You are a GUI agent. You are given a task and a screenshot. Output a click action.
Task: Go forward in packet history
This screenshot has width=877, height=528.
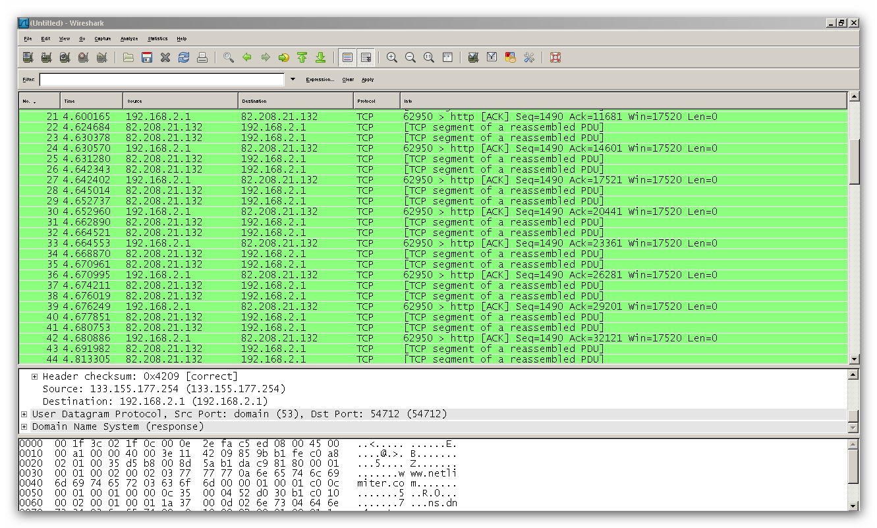266,57
